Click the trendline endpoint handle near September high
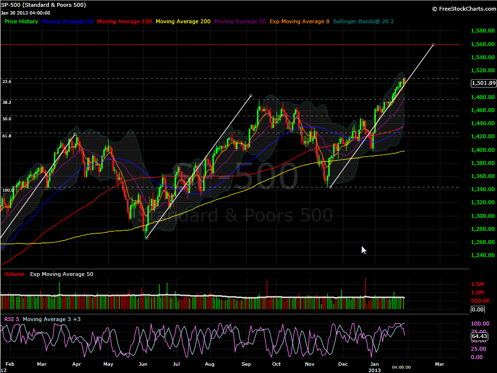 (251, 96)
